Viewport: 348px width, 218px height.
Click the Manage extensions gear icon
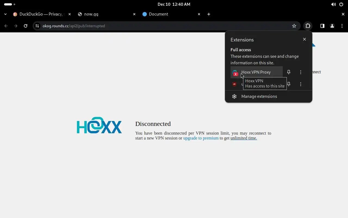pos(234,96)
